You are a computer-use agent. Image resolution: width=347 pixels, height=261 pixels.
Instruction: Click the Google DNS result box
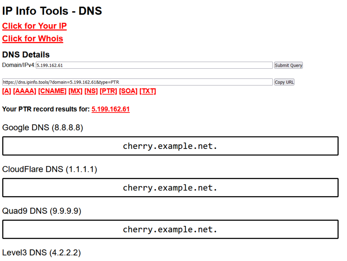pos(170,146)
